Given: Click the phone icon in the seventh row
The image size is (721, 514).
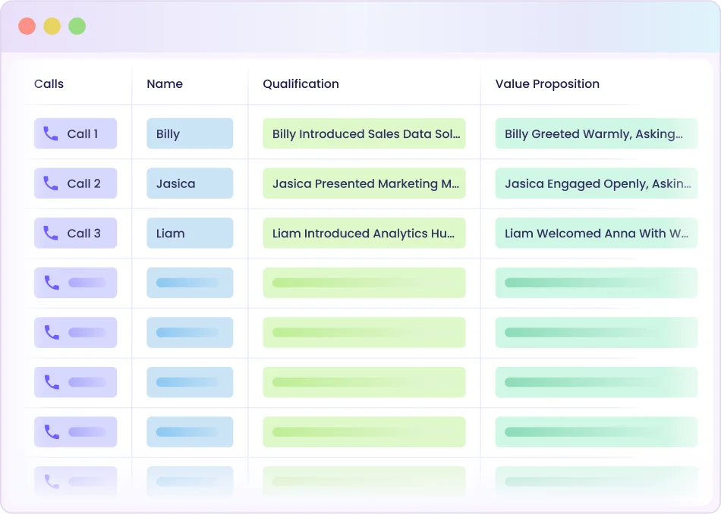Looking at the screenshot, I should [52, 432].
